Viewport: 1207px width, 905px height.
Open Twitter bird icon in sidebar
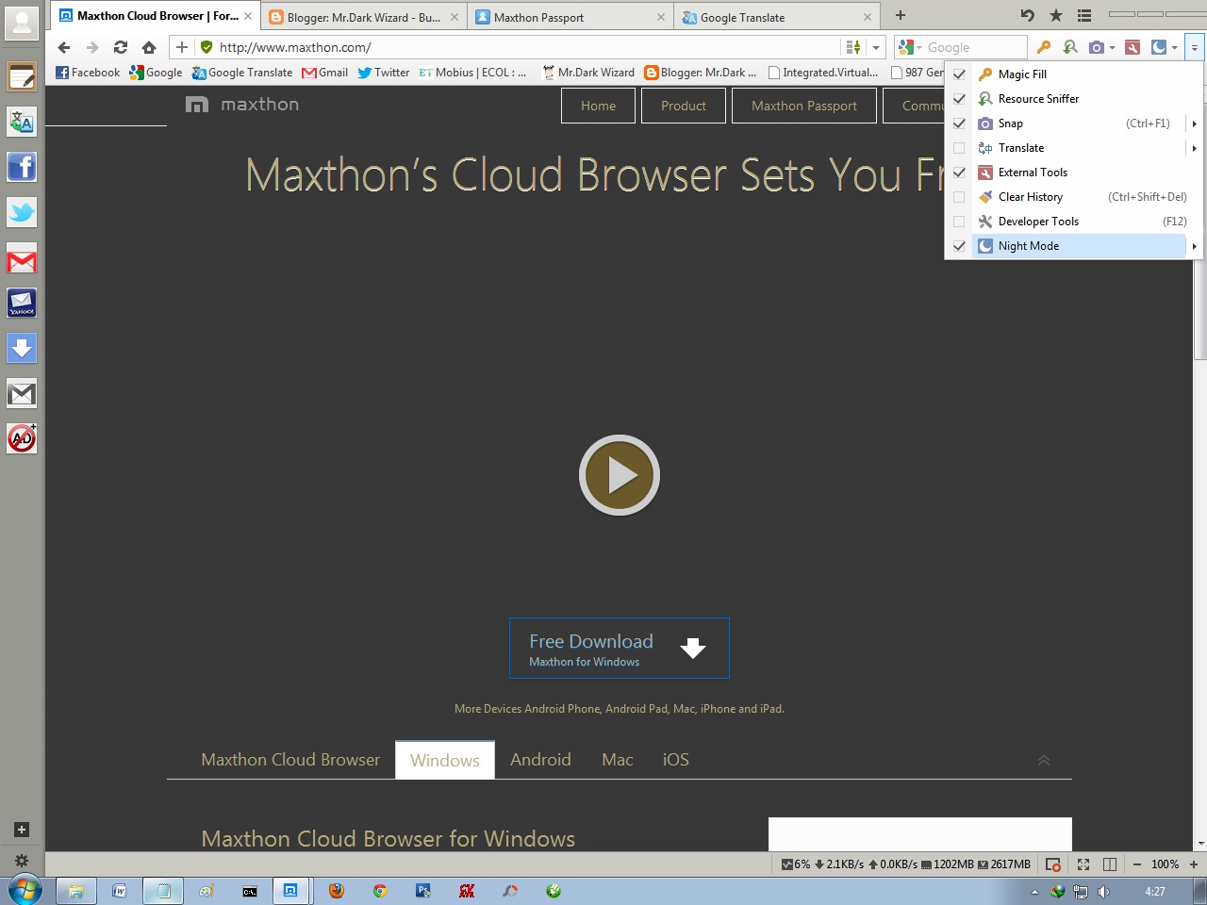(x=22, y=213)
